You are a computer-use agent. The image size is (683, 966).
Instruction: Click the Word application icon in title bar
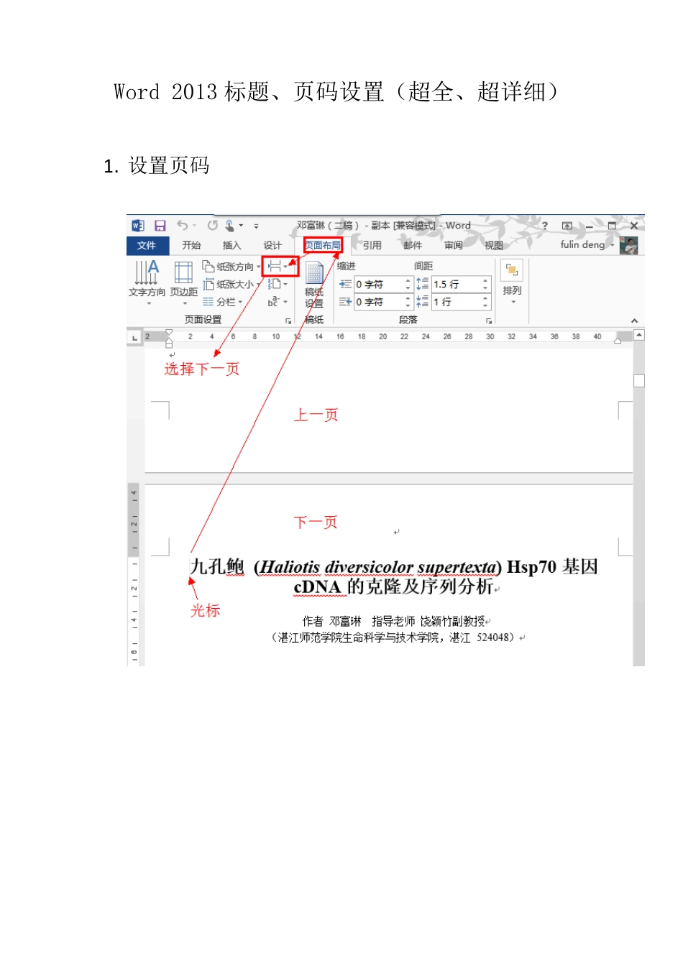pyautogui.click(x=138, y=226)
